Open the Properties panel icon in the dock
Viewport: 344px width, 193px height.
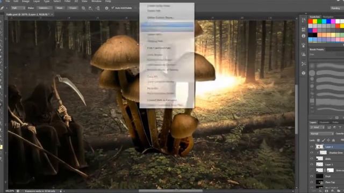(304, 29)
